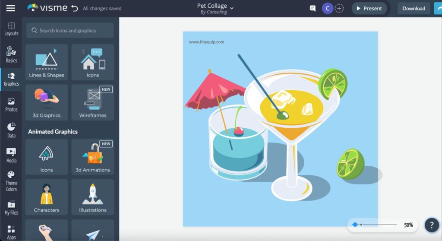Click the zoom slider handle
Screen dimensions: 442x241
[x=355, y=225]
